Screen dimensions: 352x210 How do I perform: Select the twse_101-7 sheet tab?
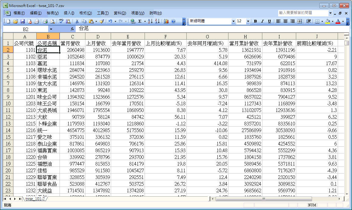35,199
